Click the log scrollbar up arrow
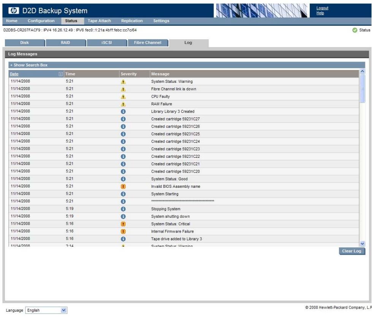The width and height of the screenshot is (372, 317). click(362, 71)
